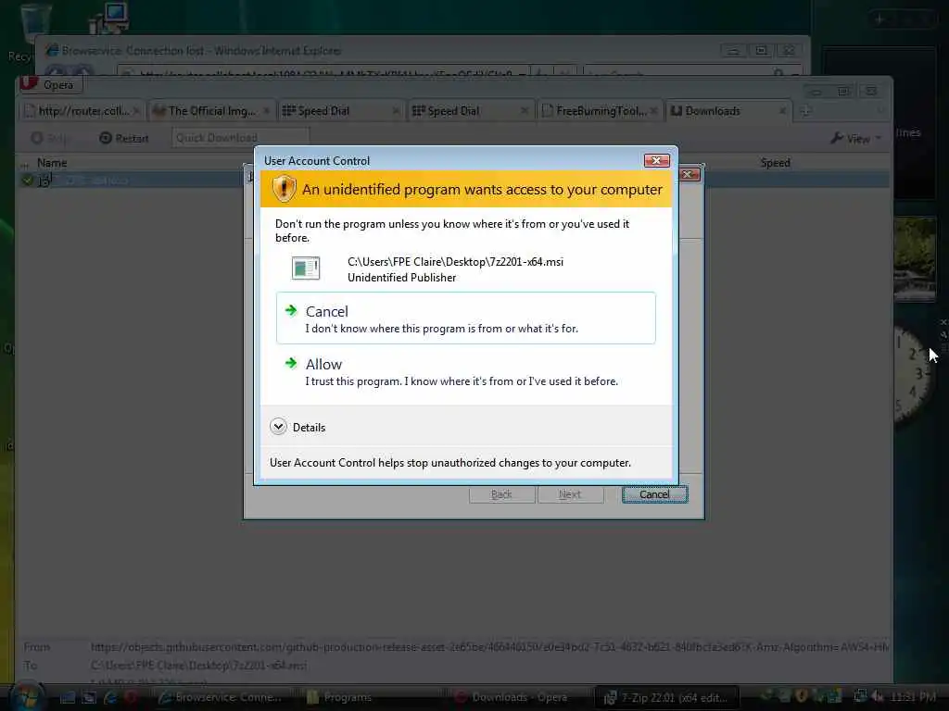This screenshot has width=949, height=711.
Task: Open the Browservice taskbar button
Action: [x=221, y=697]
